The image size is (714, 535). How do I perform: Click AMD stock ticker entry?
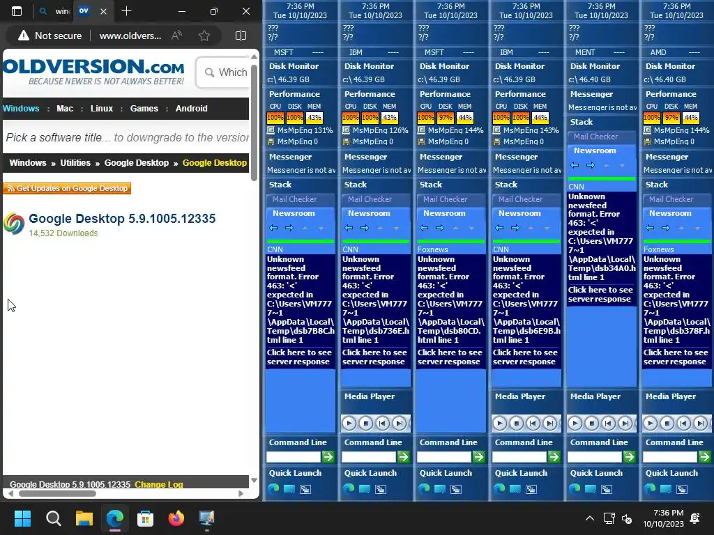click(675, 52)
